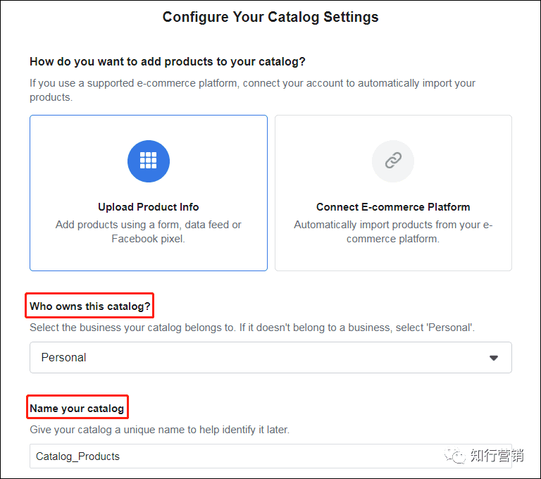
Task: Click the 'Catalog_Products' text in name field
Action: point(78,456)
